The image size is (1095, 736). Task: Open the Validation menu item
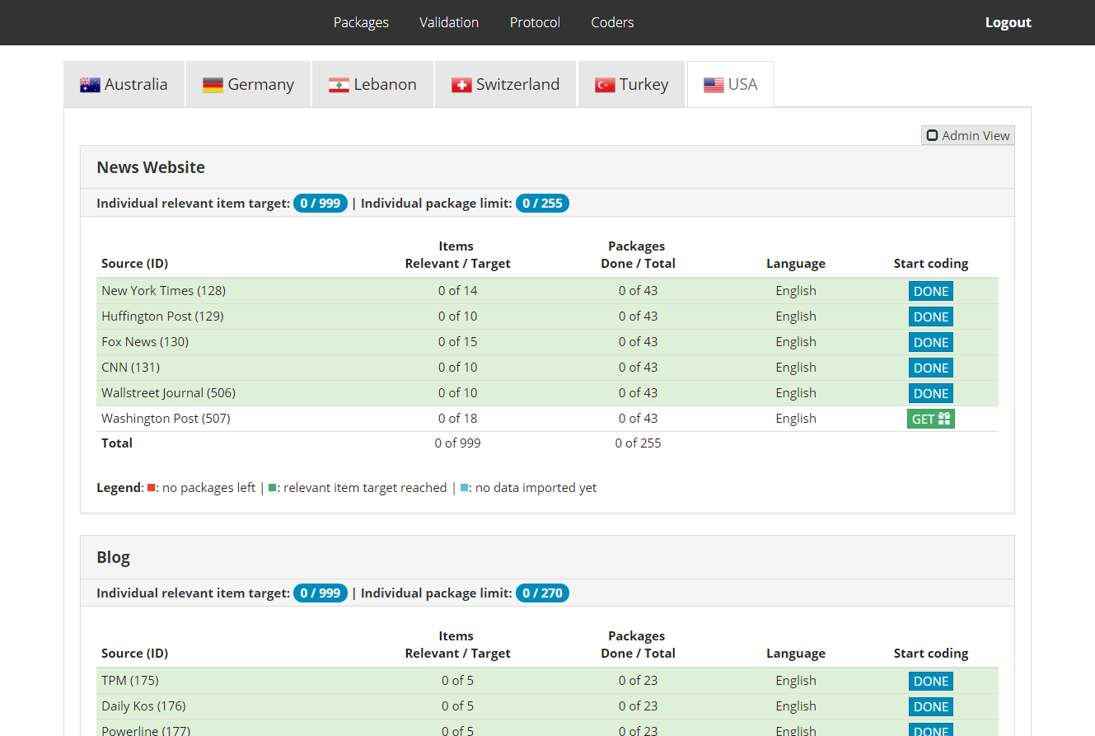click(x=449, y=22)
